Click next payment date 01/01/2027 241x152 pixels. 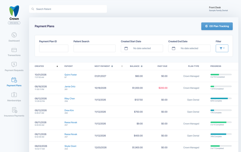tap(100, 76)
